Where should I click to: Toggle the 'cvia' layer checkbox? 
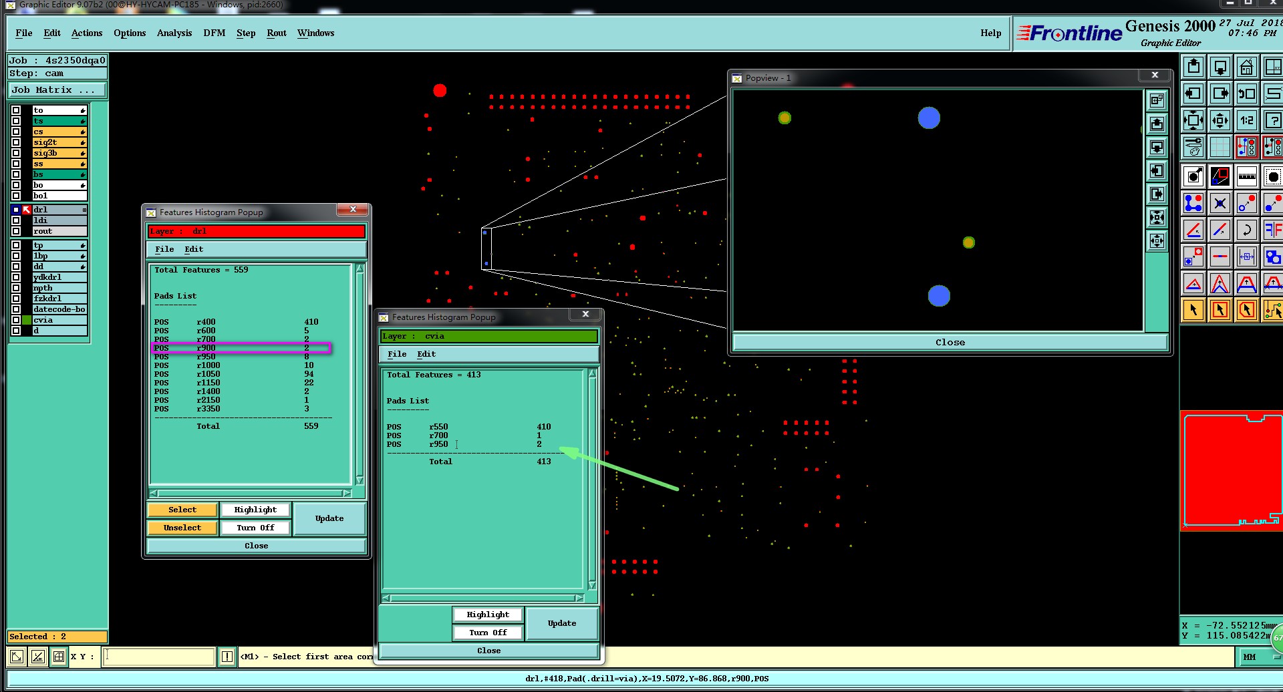click(x=16, y=320)
